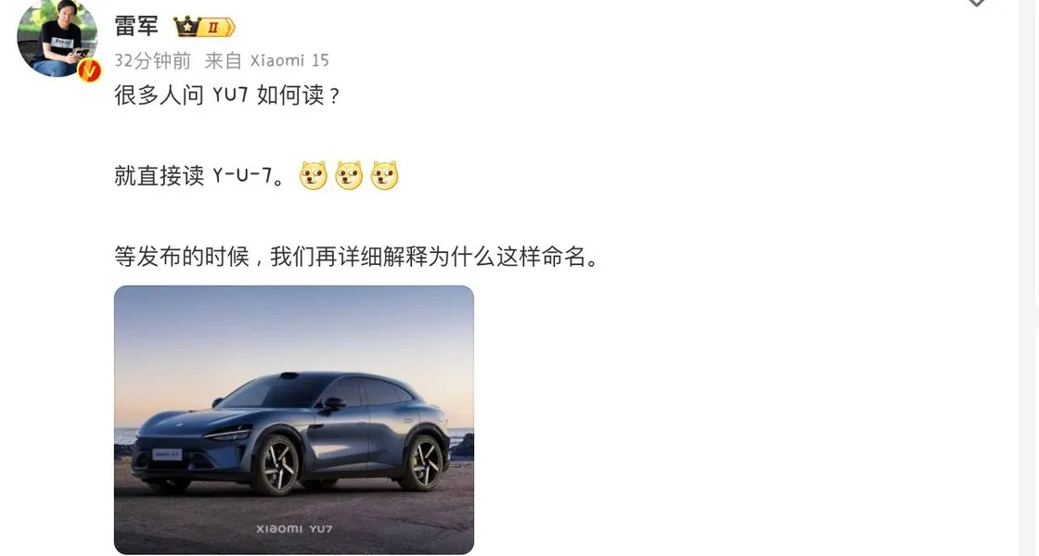Viewport: 1039px width, 556px height.
Task: Open the Xiaomi 15 source link
Action: (x=289, y=60)
